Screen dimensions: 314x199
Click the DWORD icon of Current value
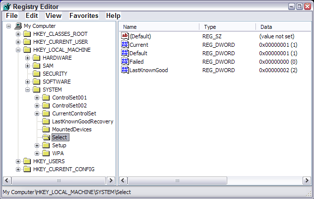125,45
